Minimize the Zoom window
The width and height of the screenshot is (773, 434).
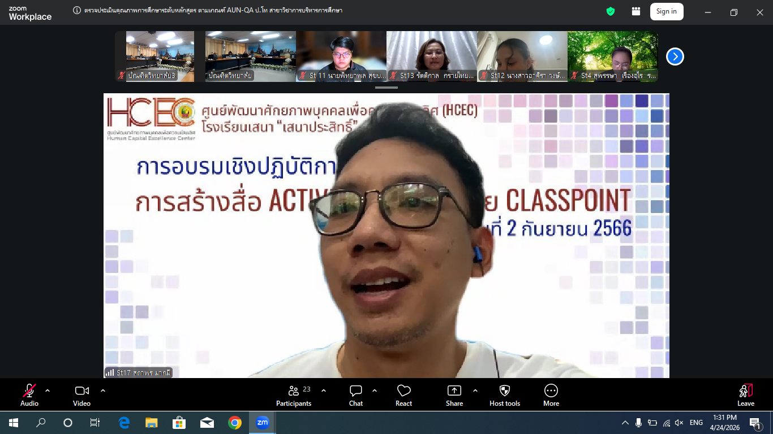coord(708,12)
